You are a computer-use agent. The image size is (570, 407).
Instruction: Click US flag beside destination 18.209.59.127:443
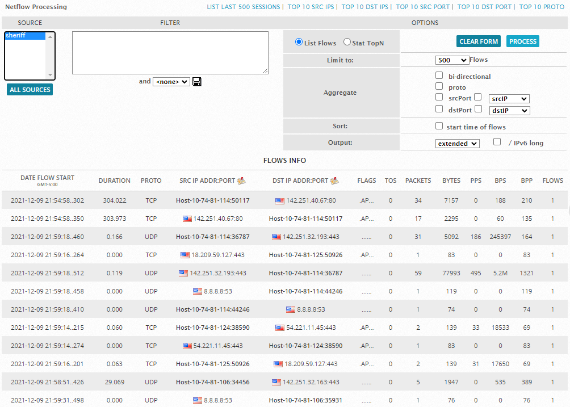[278, 364]
